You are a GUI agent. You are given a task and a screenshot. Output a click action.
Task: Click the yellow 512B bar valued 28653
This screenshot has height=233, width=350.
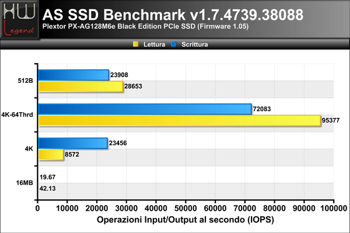coord(81,86)
